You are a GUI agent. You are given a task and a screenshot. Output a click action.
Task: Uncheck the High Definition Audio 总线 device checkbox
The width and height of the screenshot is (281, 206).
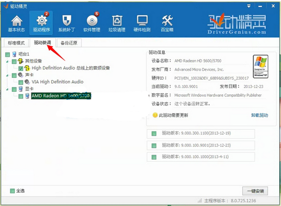(x=21, y=68)
